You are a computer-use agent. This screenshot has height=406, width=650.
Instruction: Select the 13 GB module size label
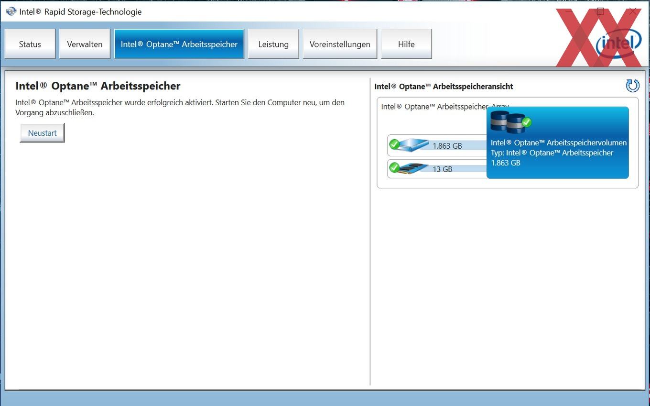(442, 169)
